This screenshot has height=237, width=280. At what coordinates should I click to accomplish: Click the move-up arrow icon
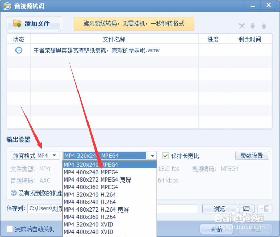click(265, 26)
